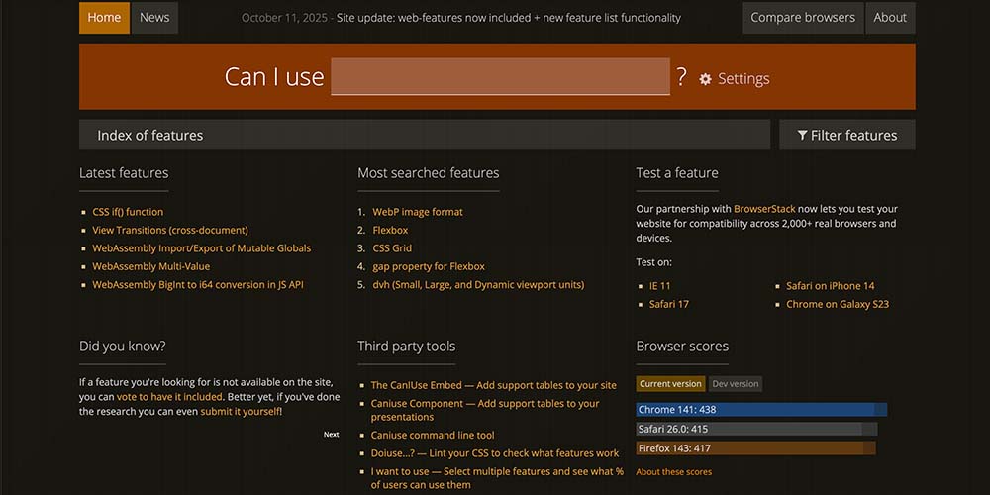Image resolution: width=990 pixels, height=495 pixels.
Task: Open Doiuse CSS lint tool link
Action: (495, 453)
